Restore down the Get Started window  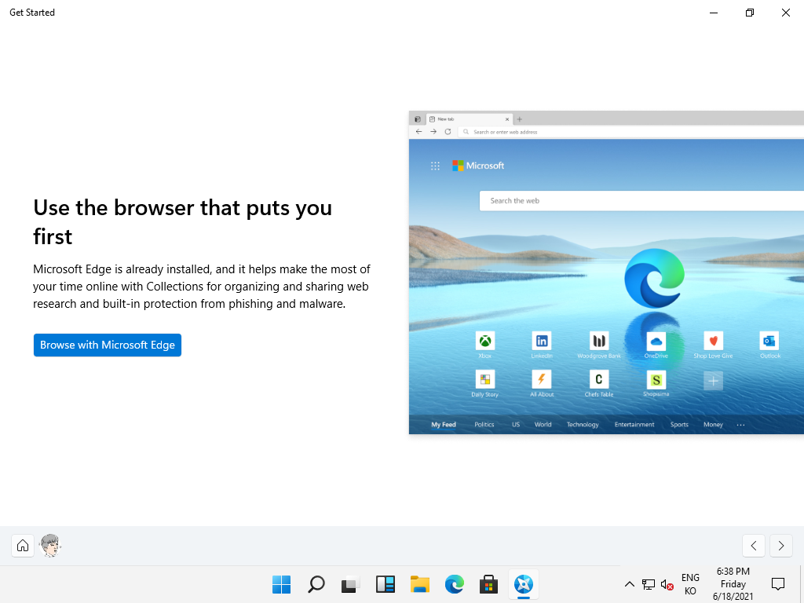tap(750, 13)
